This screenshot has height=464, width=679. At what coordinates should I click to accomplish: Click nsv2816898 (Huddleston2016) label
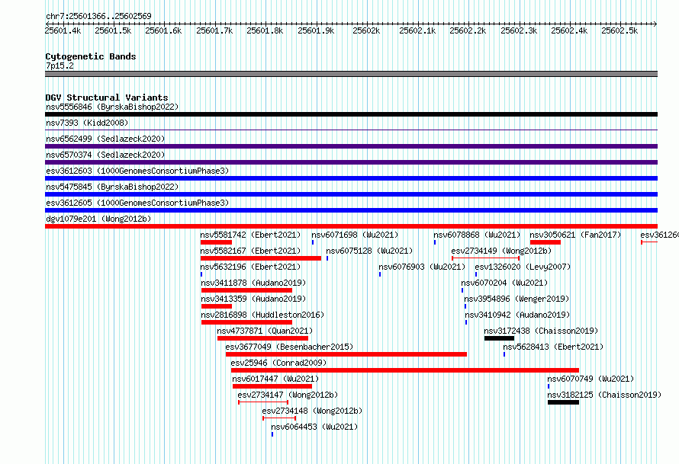point(262,315)
